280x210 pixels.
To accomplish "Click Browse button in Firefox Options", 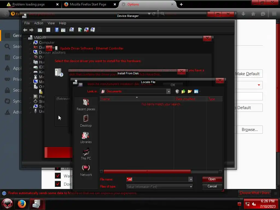I will tap(249, 130).
